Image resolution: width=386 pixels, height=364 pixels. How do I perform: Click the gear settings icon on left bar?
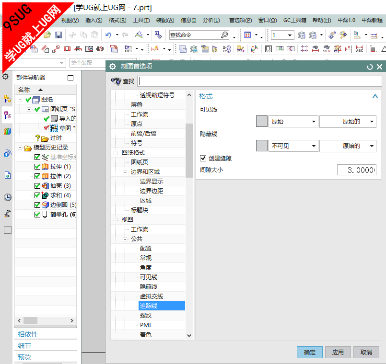pyautogui.click(x=5, y=77)
